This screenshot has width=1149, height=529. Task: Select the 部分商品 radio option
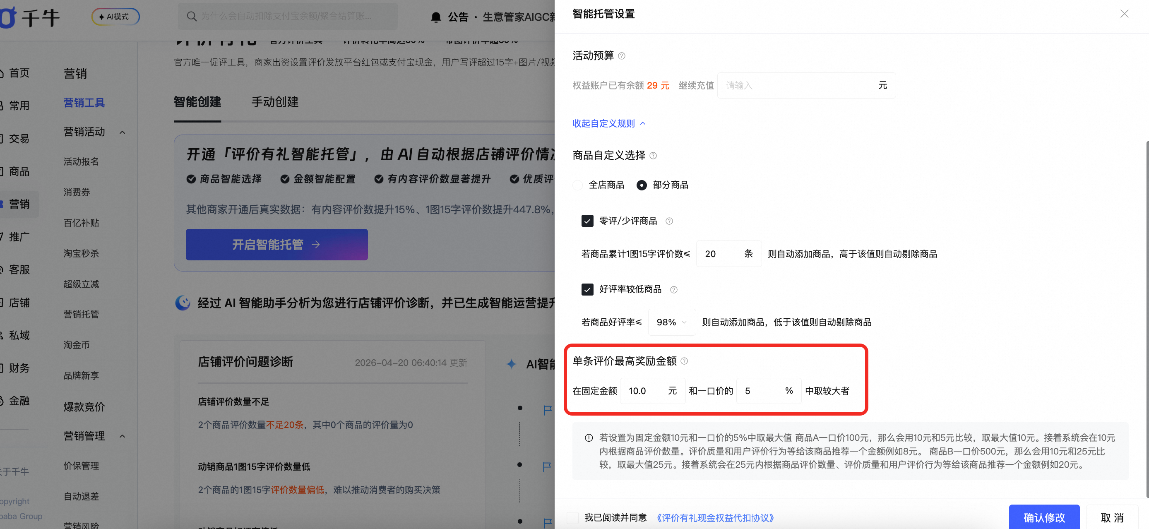(642, 185)
